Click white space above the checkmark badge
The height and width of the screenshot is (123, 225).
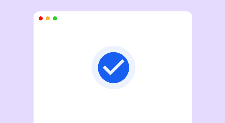(114, 36)
